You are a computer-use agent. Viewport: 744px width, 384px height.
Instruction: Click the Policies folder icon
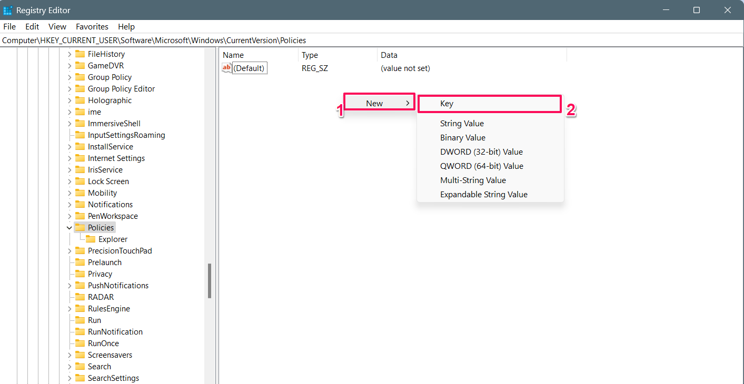click(x=80, y=227)
